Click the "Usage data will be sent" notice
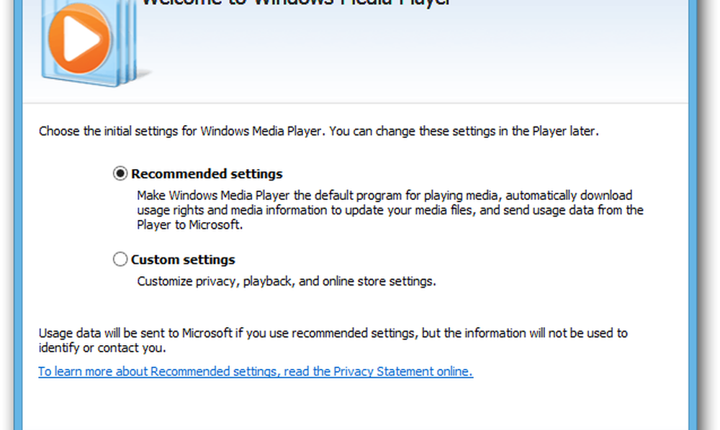Screen dimensions: 720x430 333,340
